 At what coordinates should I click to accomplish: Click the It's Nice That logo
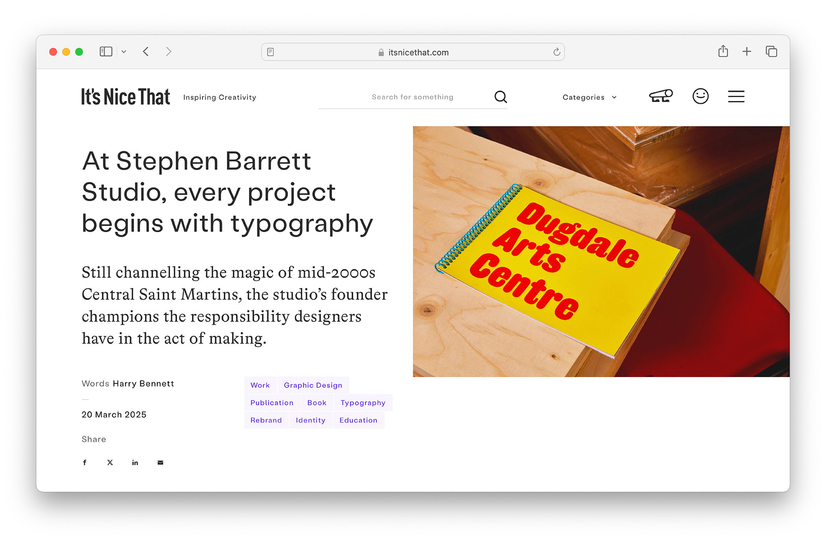[125, 97]
